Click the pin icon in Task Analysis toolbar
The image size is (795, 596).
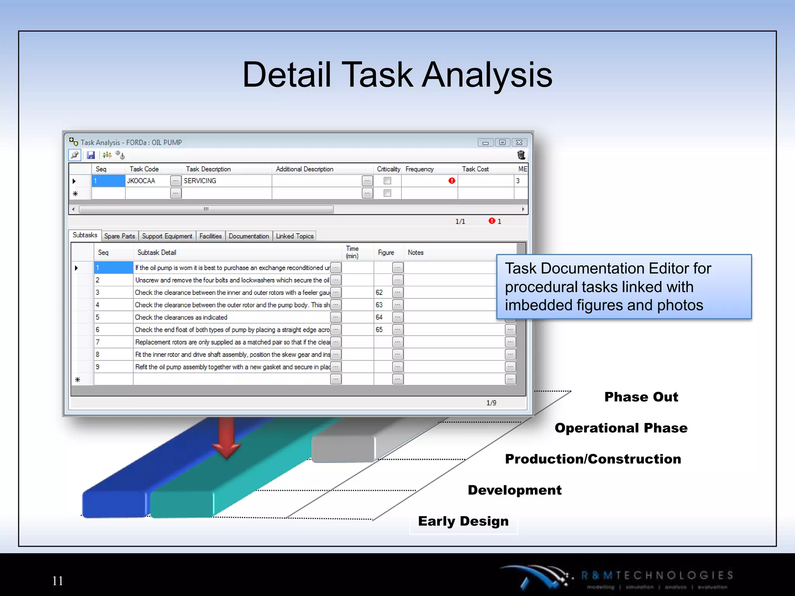click(75, 155)
